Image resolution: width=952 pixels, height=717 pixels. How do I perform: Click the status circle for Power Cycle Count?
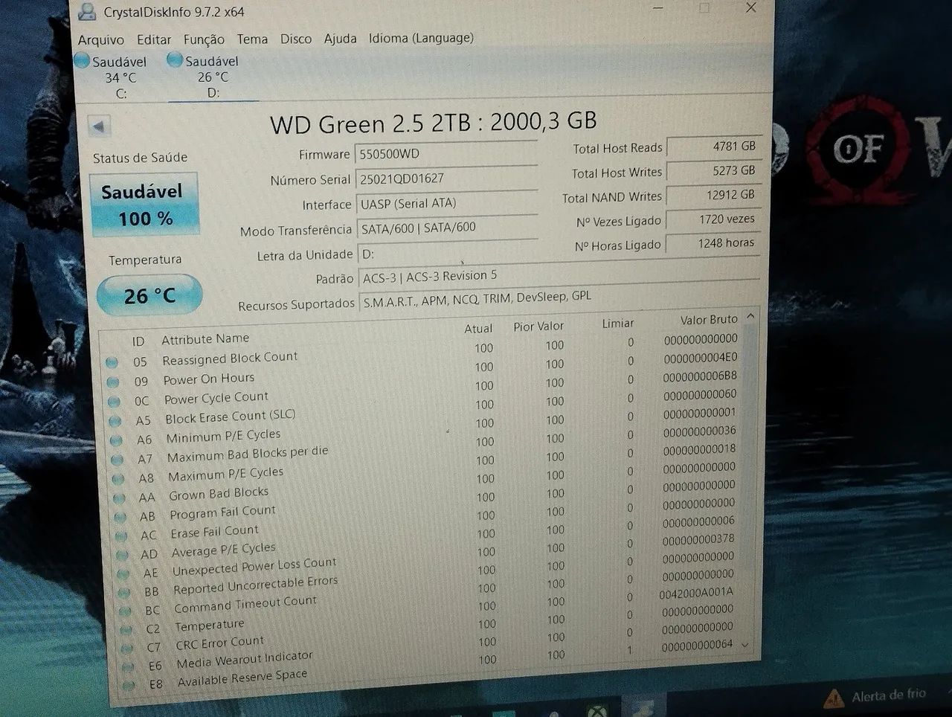[114, 402]
